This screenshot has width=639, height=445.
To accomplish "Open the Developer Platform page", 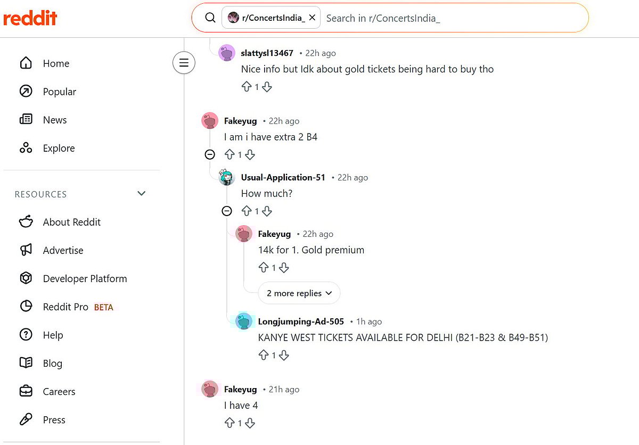I will pyautogui.click(x=85, y=278).
